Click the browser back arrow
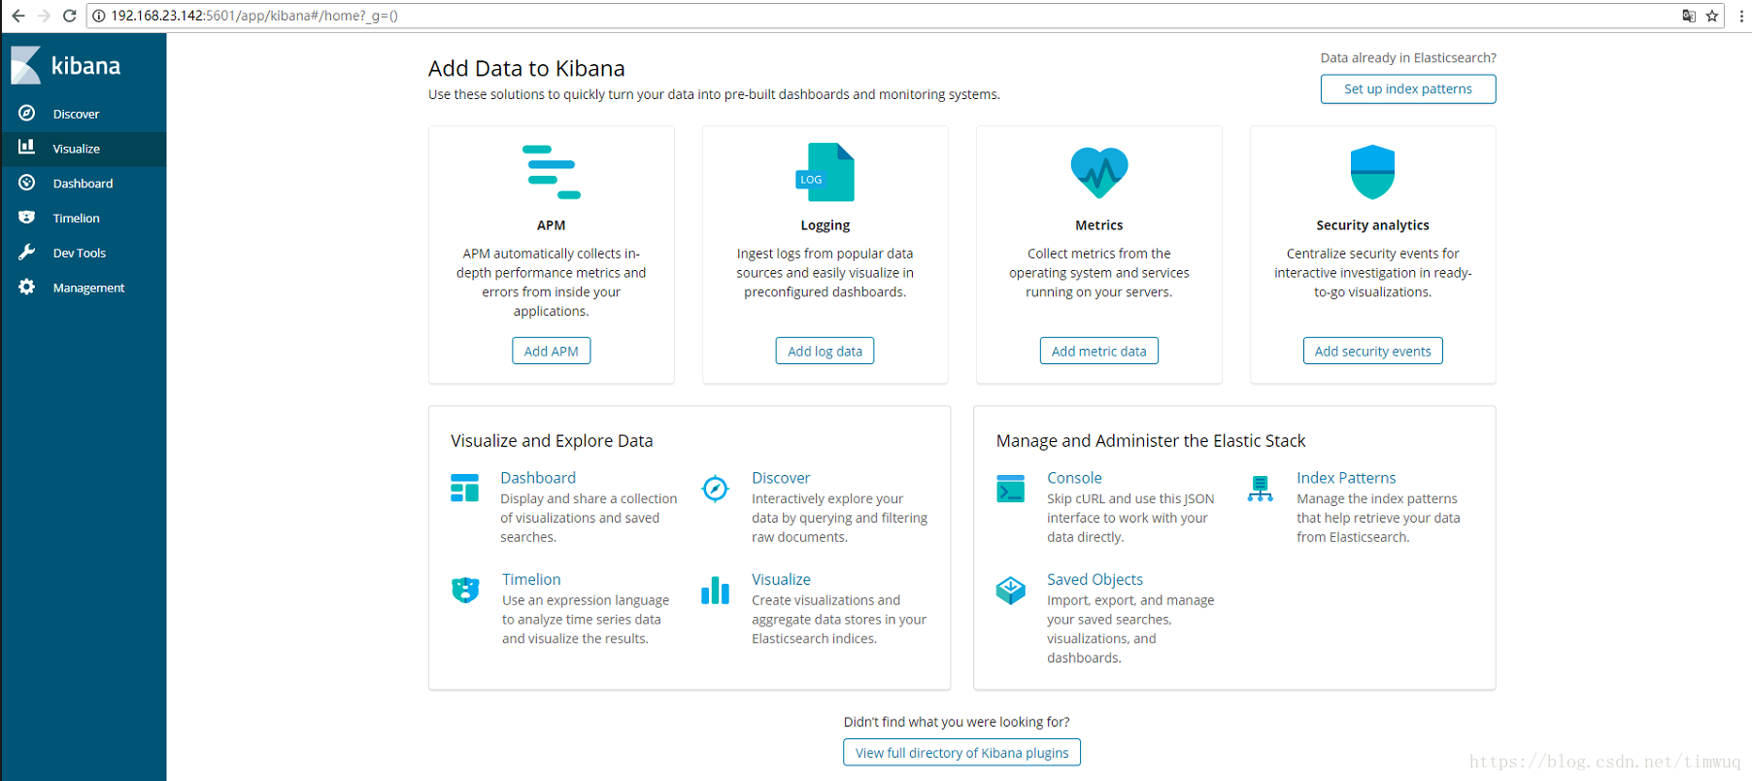 [x=18, y=16]
